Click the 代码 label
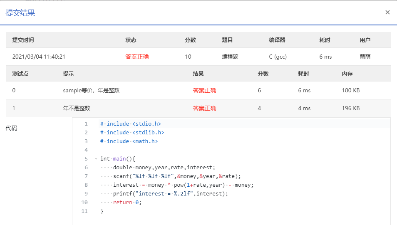Screen dimensions: 397x225 tap(11, 128)
